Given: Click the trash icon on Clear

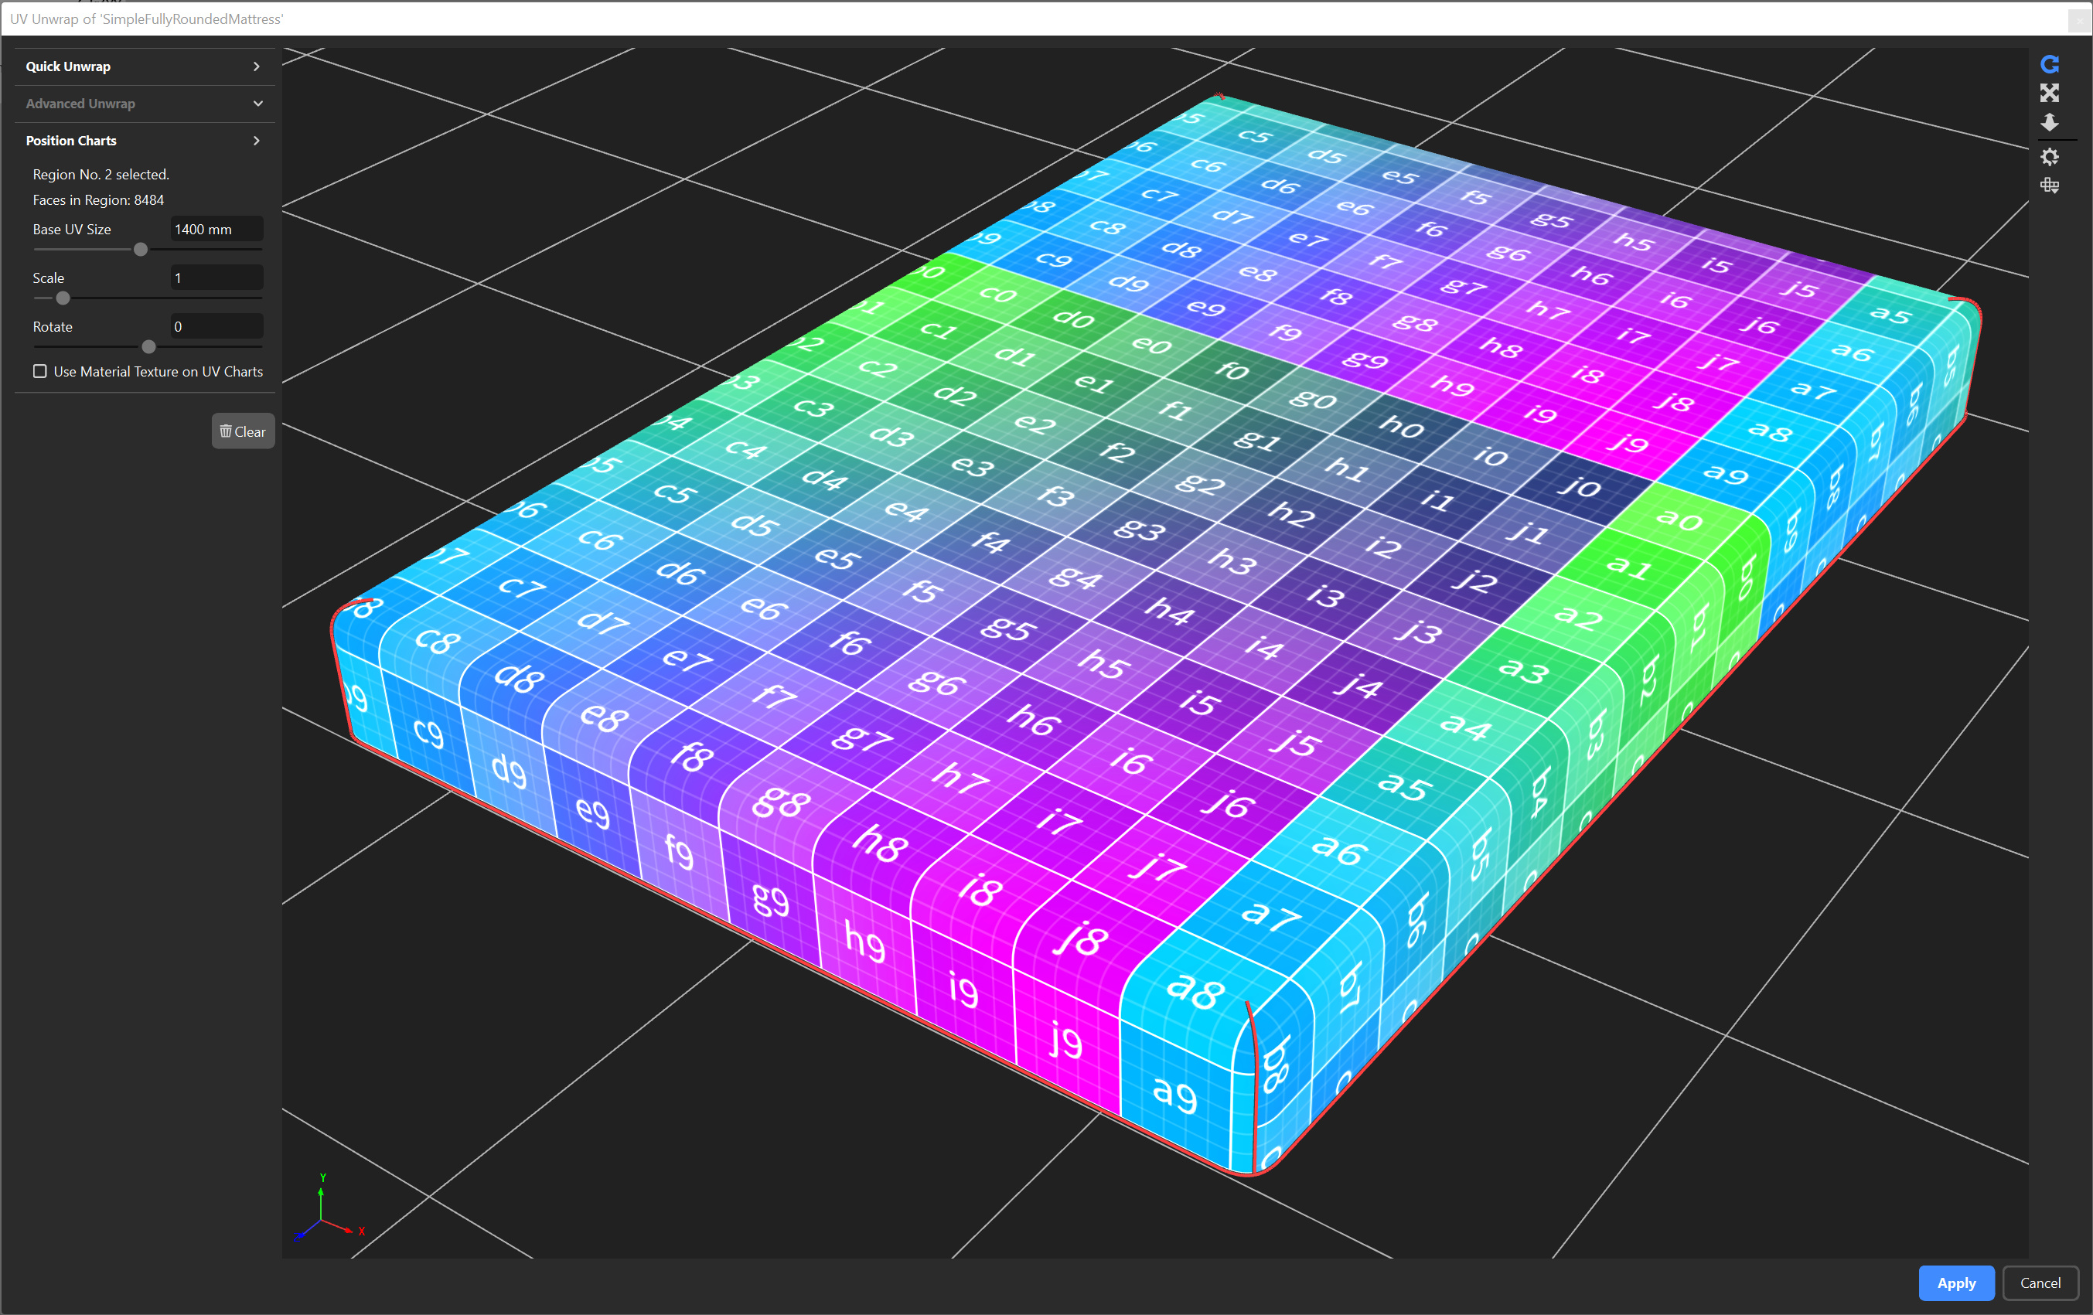Looking at the screenshot, I should 225,431.
